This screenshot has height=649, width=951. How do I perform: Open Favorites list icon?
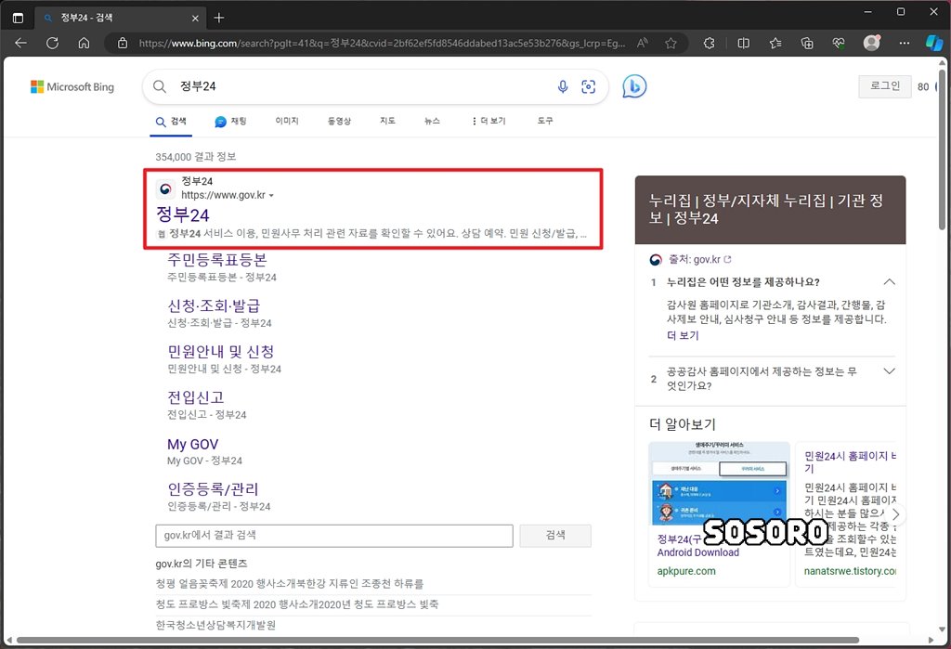coord(775,43)
